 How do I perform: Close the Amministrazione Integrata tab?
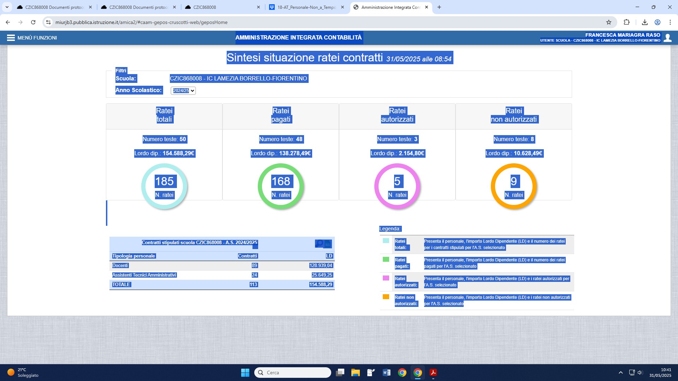tap(427, 7)
